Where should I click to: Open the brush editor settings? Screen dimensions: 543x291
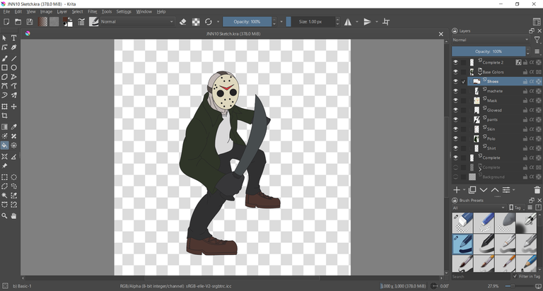point(81,22)
